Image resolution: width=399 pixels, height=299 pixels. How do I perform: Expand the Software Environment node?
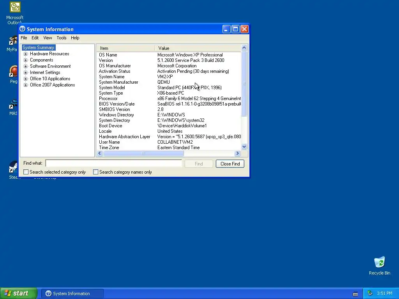[x=25, y=66]
